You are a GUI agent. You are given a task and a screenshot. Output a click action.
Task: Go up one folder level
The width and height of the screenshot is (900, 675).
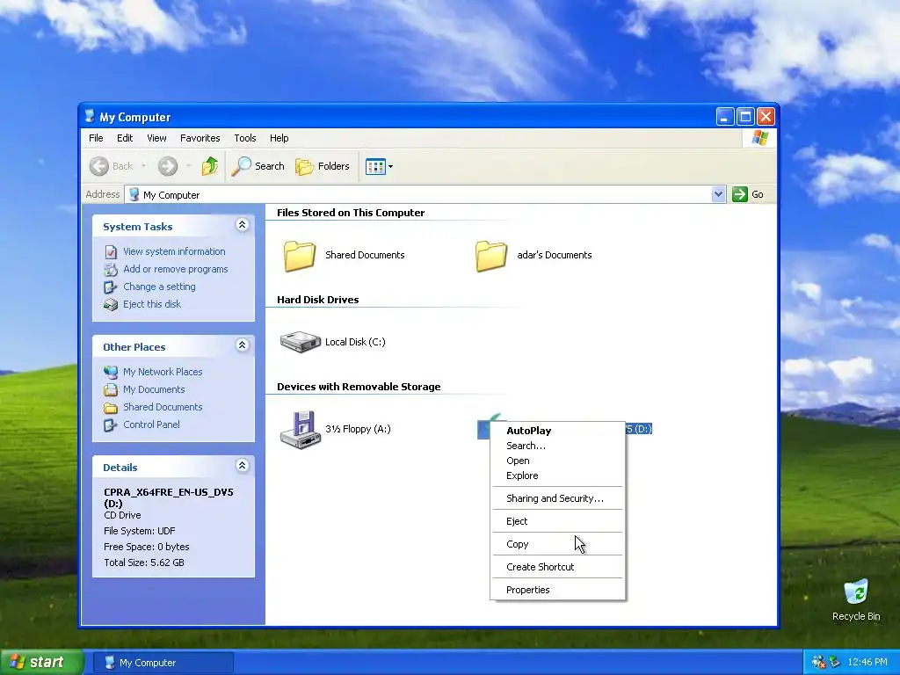pyautogui.click(x=210, y=166)
